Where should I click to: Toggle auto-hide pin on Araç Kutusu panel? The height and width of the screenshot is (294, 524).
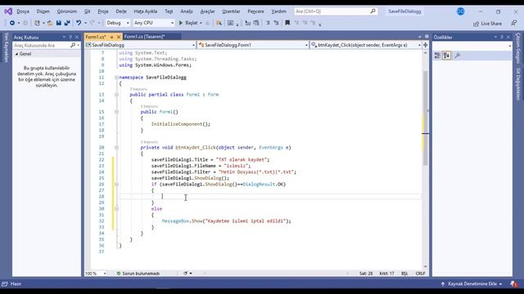pyautogui.click(x=70, y=37)
